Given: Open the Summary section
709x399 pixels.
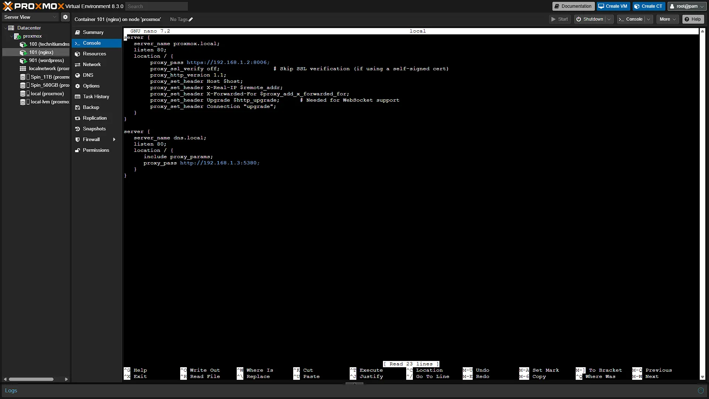Looking at the screenshot, I should pos(97,33).
